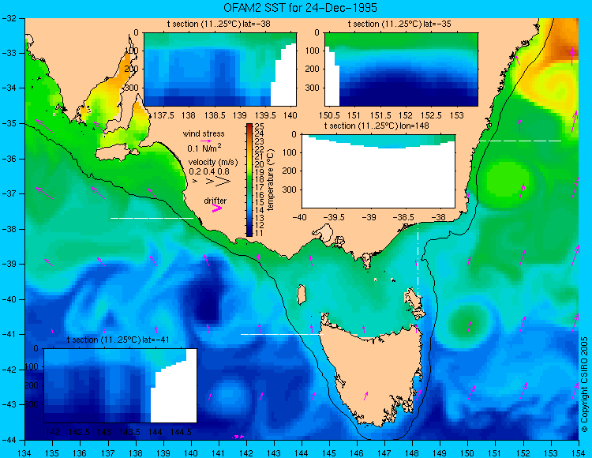Click the 144.5 tick on the lat=-41 inset
This screenshot has width=592, height=458.
point(181,432)
